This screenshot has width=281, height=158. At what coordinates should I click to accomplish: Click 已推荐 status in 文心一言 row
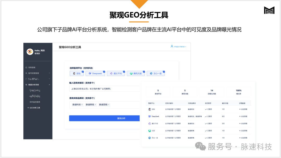[x=208, y=138]
